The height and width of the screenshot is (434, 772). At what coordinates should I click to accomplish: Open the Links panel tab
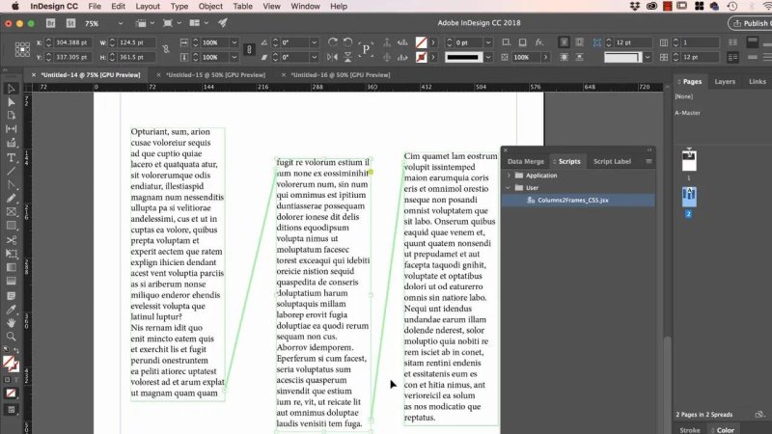click(758, 82)
